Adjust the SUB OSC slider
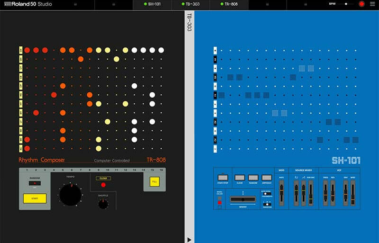Viewport: 379px width, 243px height. click(x=311, y=193)
